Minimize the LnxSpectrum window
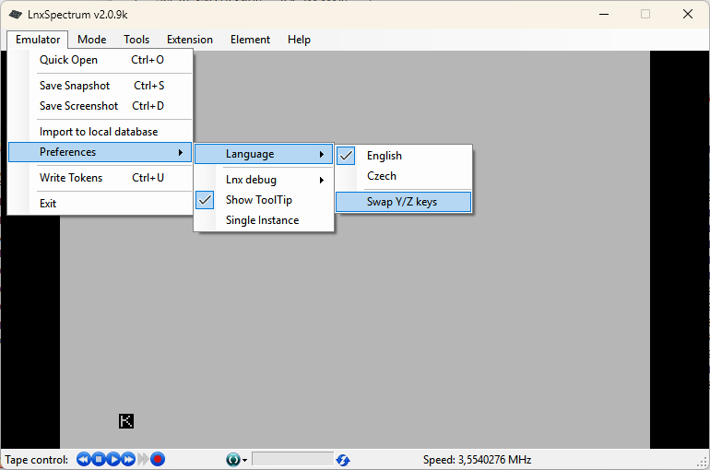Image resolution: width=710 pixels, height=470 pixels. [x=604, y=15]
